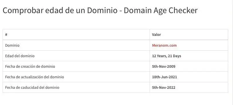Screen dimensions: 233x105
Task: Click the word edad in the title
Action: tap(54, 11)
